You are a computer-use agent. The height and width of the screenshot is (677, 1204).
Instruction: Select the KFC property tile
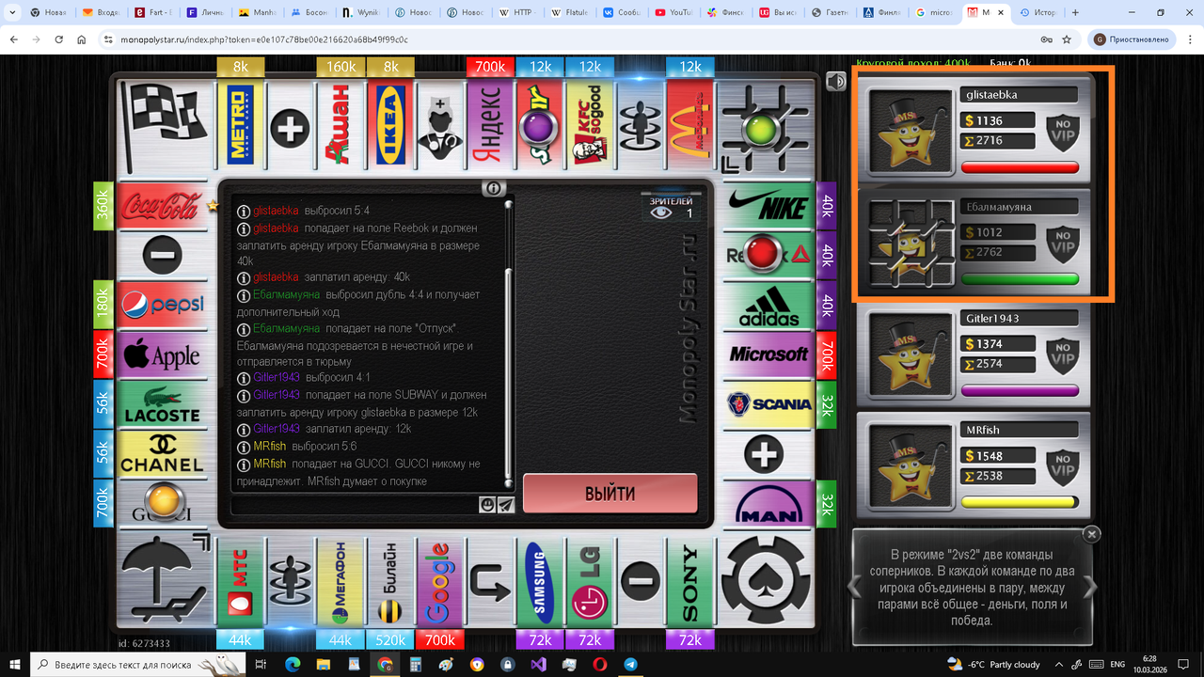click(590, 127)
